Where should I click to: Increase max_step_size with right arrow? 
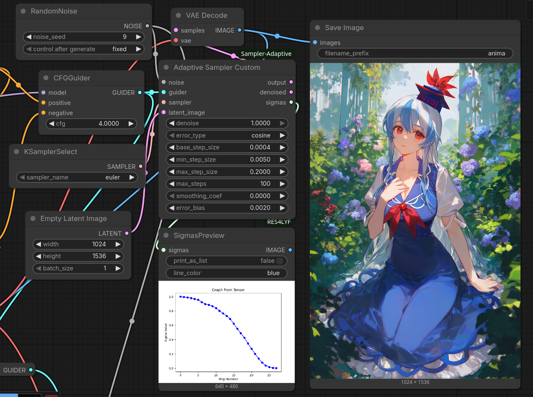[x=282, y=172]
